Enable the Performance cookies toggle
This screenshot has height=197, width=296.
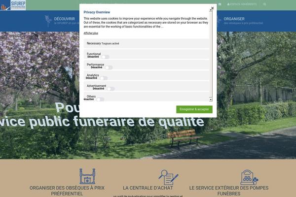coord(109,67)
